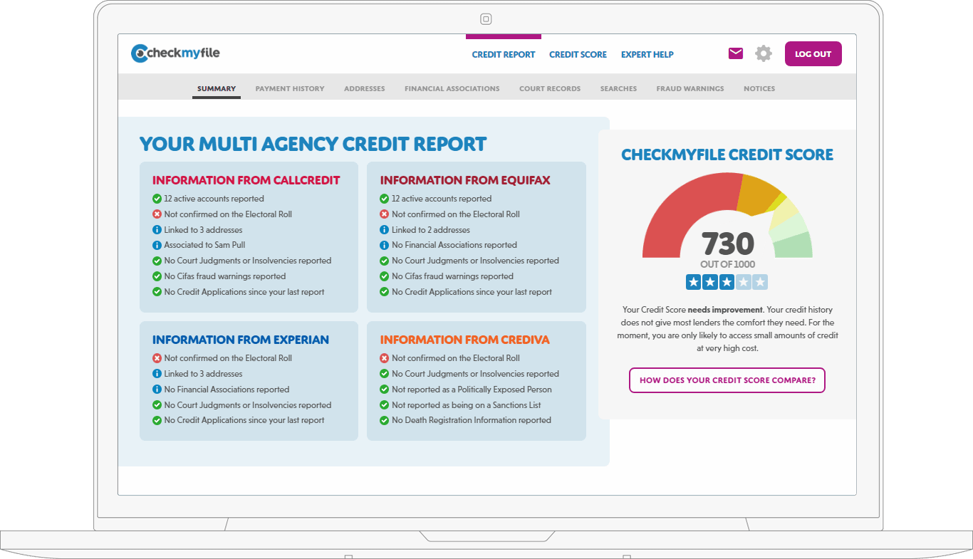973x559 pixels.
Task: Click red cross for Crediva Electoral Roll
Action: [x=385, y=358]
